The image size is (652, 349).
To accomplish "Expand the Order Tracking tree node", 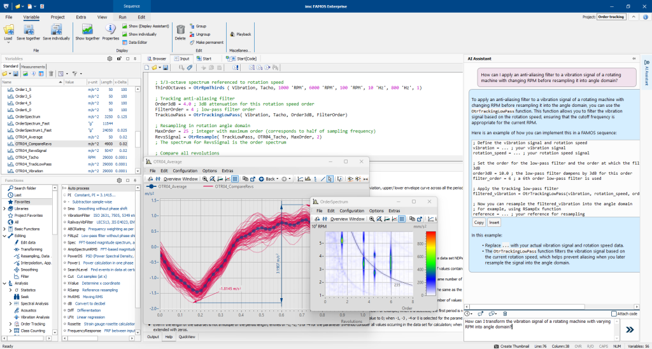I will click(x=10, y=324).
